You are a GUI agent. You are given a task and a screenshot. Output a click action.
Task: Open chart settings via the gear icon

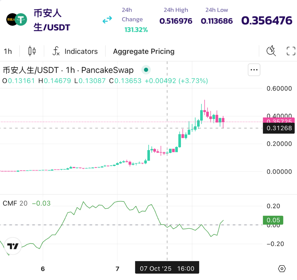tap(282, 268)
